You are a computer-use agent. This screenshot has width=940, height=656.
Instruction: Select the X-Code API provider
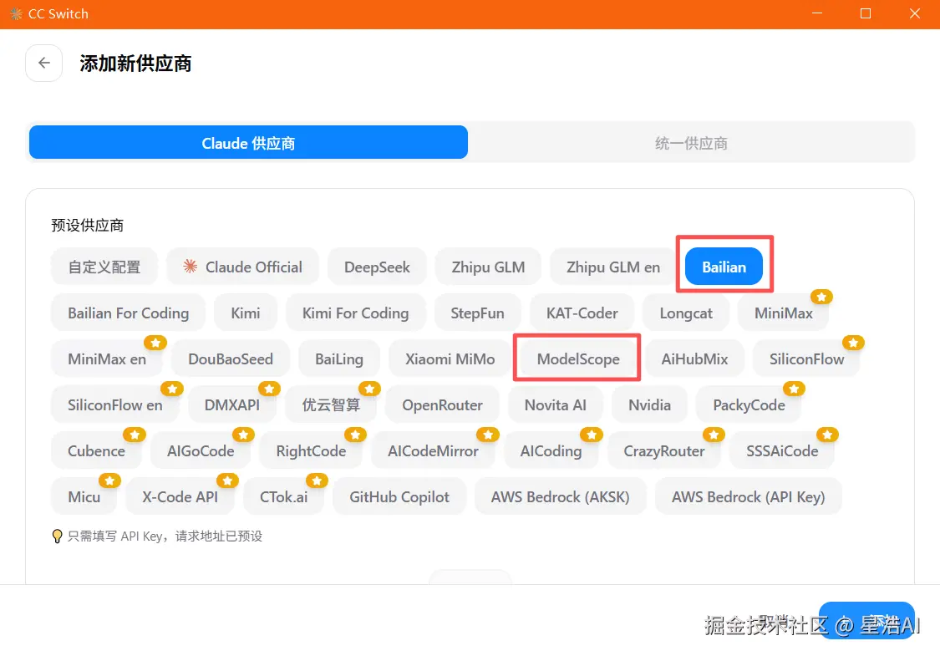180,497
